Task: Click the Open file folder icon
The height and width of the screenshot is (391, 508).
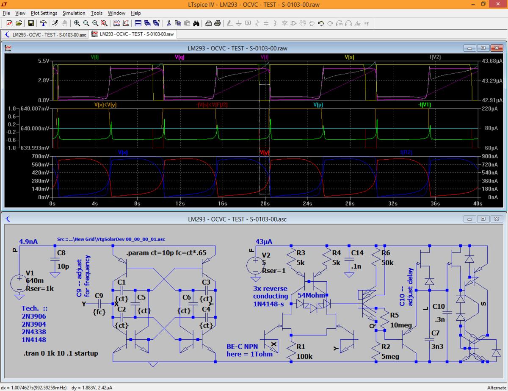Action: (x=19, y=23)
